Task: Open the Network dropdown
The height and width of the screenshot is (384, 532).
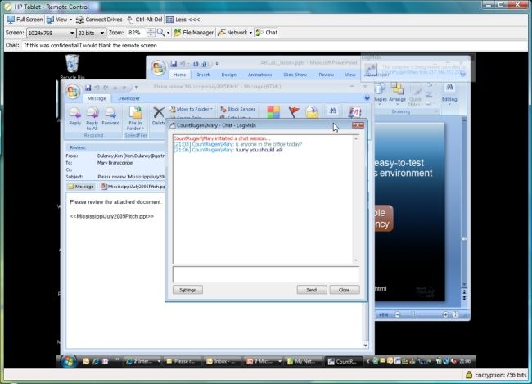Action: coord(235,33)
